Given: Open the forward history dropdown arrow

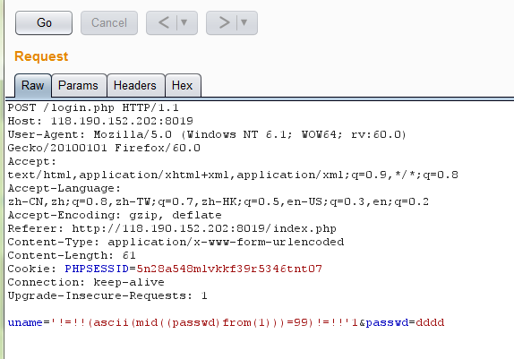Looking at the screenshot, I should pyautogui.click(x=244, y=22).
